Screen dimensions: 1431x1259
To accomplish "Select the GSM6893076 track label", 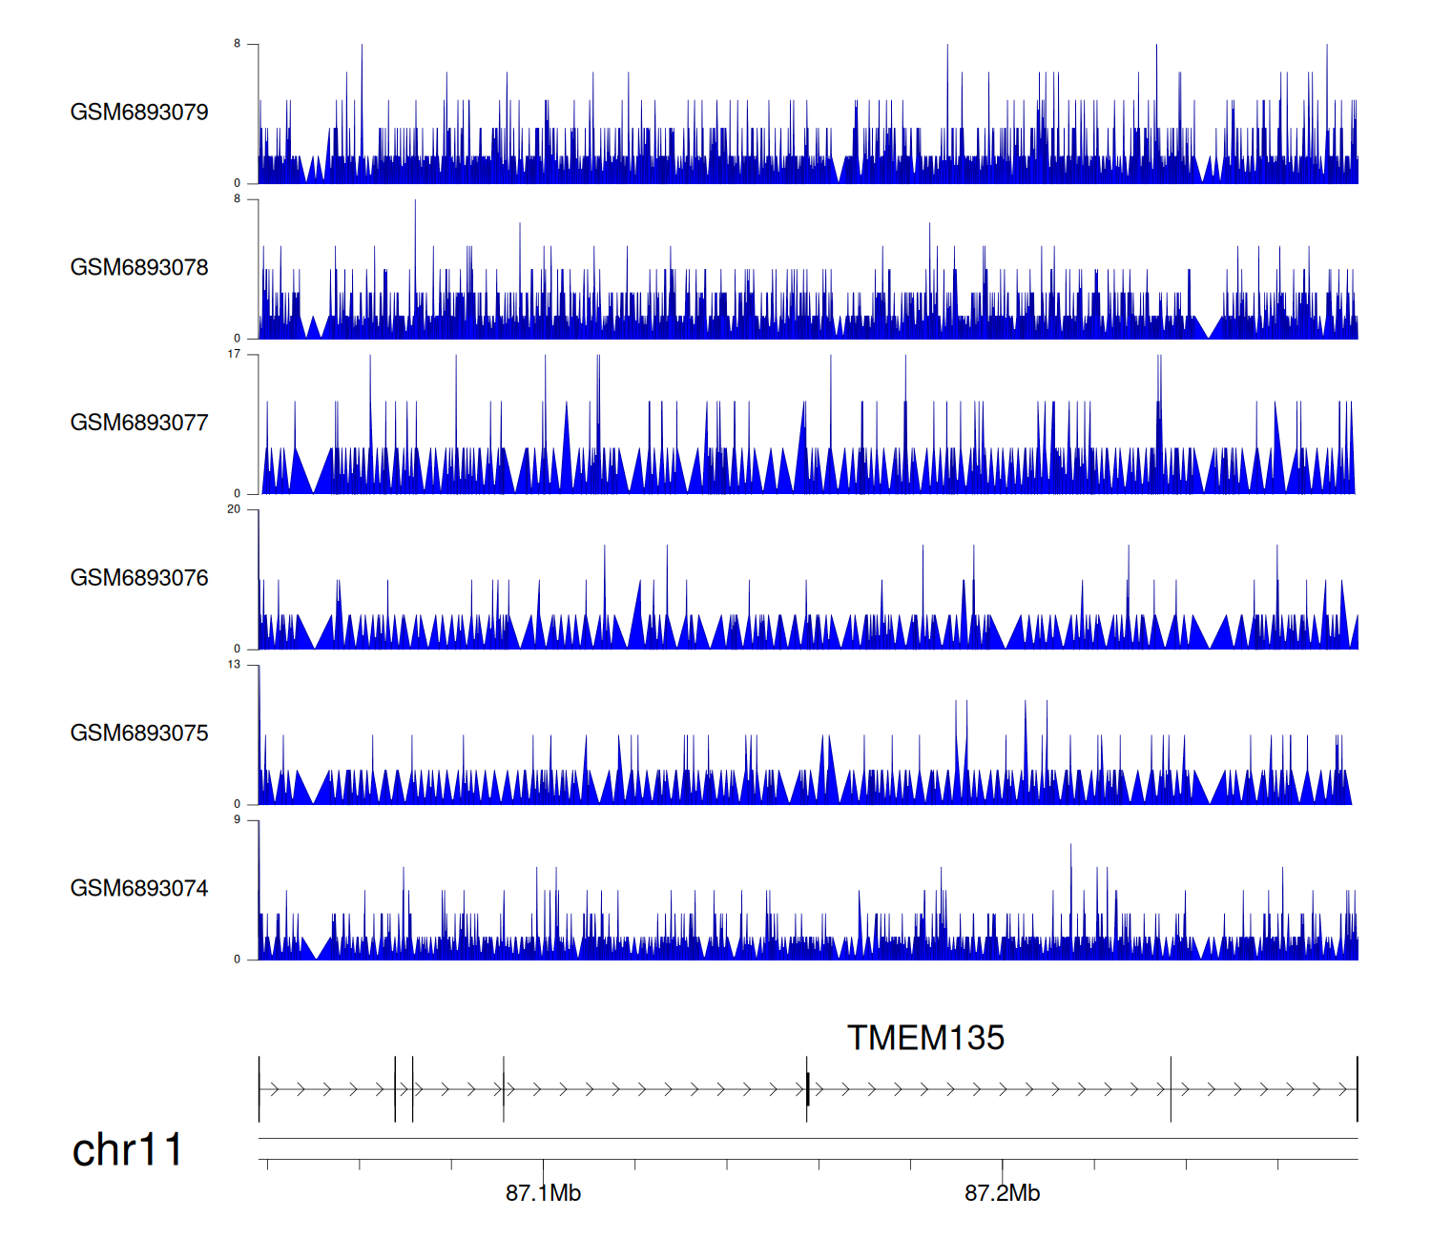I will [x=139, y=578].
